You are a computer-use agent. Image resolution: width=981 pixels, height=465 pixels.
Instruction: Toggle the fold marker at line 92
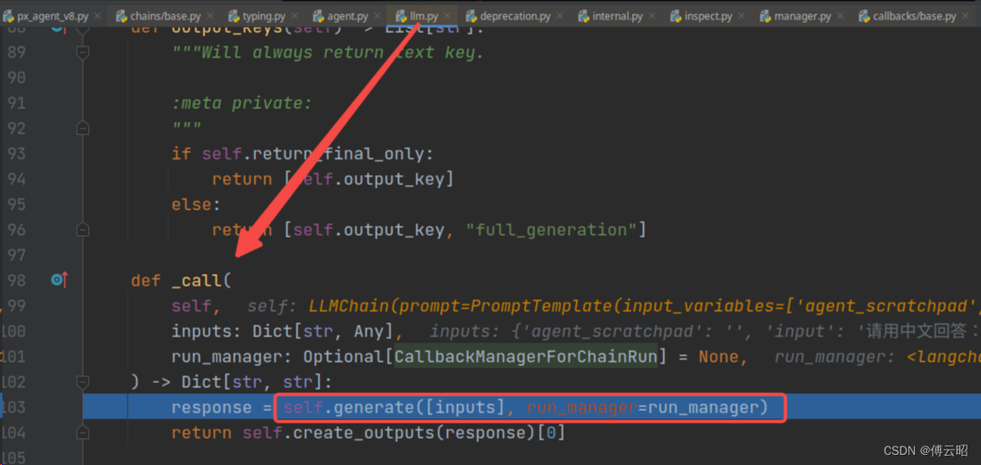83,128
